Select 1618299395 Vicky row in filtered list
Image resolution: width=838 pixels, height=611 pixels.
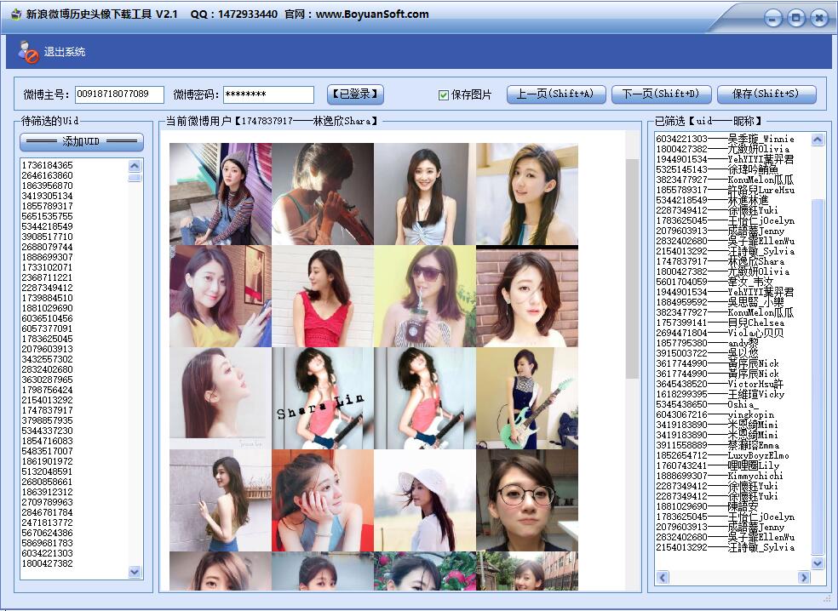pyautogui.click(x=720, y=394)
